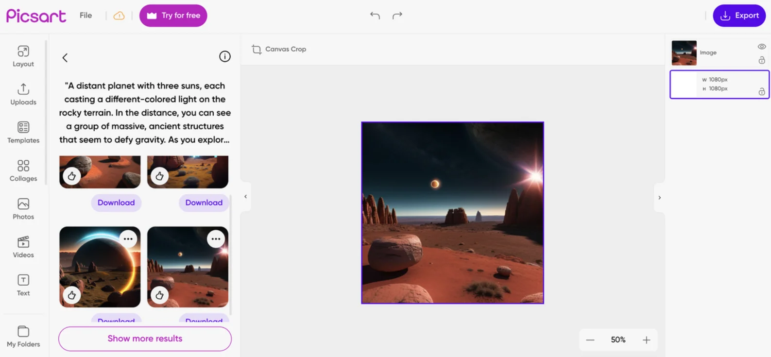Hide the Image layer with eye icon
The image size is (771, 357).
pos(761,47)
